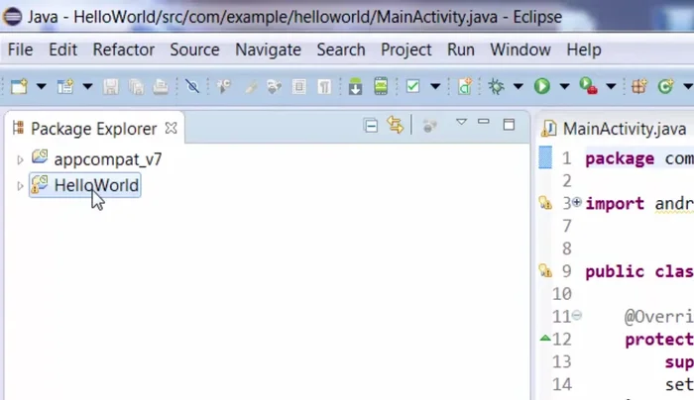Close the Package Explorer view tab

click(171, 128)
